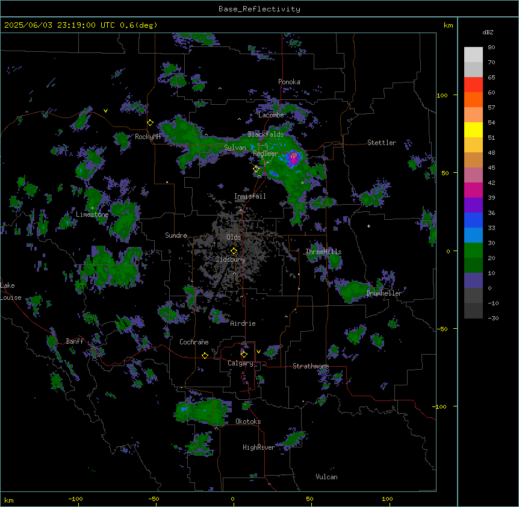Click the magenta storm core east of RedDeer
The height and width of the screenshot is (507, 519).
[x=294, y=158]
